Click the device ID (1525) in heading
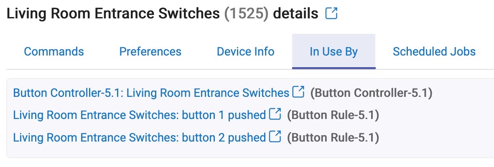This screenshot has width=494, height=167. tap(246, 13)
